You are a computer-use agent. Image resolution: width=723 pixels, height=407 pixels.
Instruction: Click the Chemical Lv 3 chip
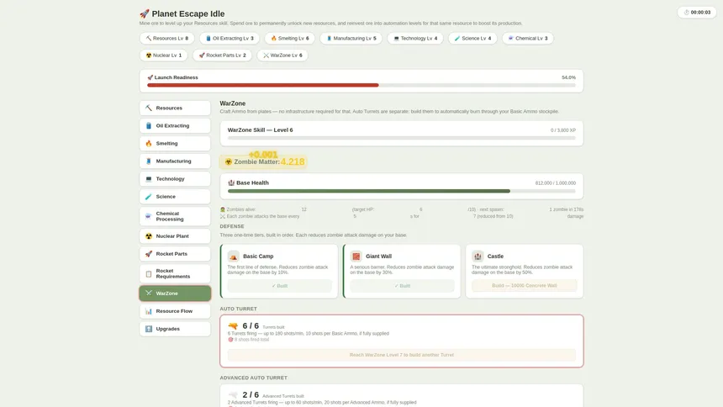coord(528,39)
